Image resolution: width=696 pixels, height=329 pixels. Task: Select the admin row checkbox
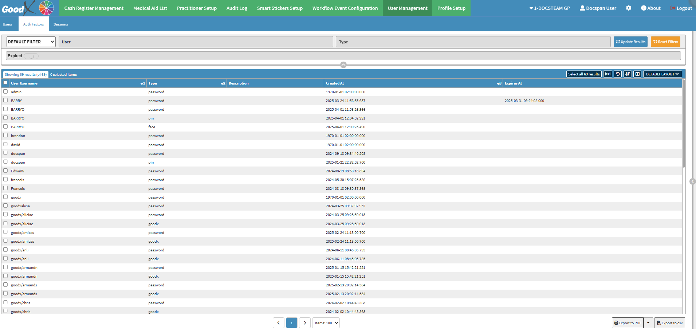[x=5, y=91]
